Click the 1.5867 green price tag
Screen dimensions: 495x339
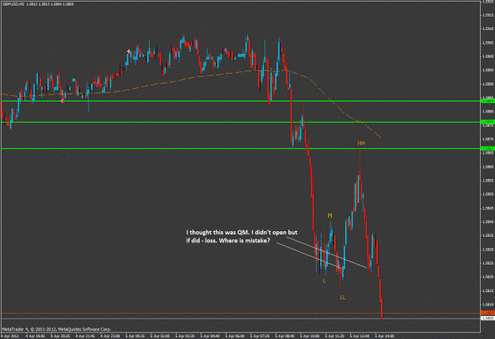pyautogui.click(x=487, y=148)
